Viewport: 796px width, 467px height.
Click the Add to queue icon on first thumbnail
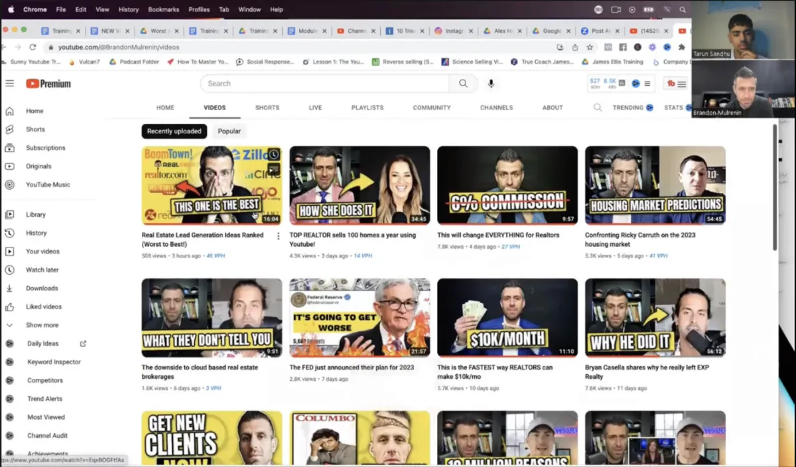[x=273, y=170]
